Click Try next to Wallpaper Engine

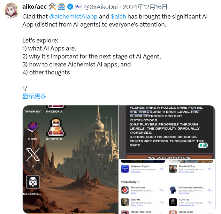(162, 169)
